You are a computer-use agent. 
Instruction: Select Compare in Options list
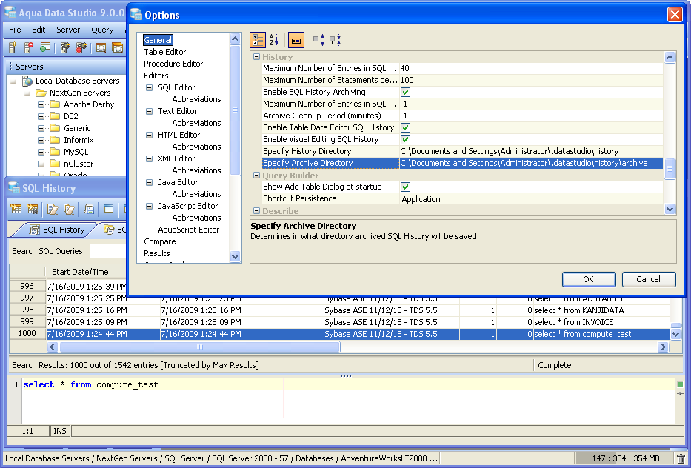click(159, 241)
